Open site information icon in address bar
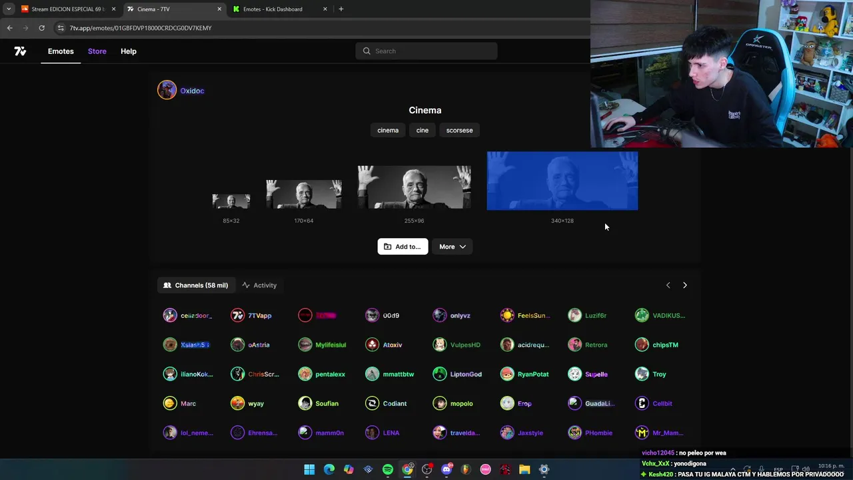This screenshot has height=480, width=853. pos(61,28)
